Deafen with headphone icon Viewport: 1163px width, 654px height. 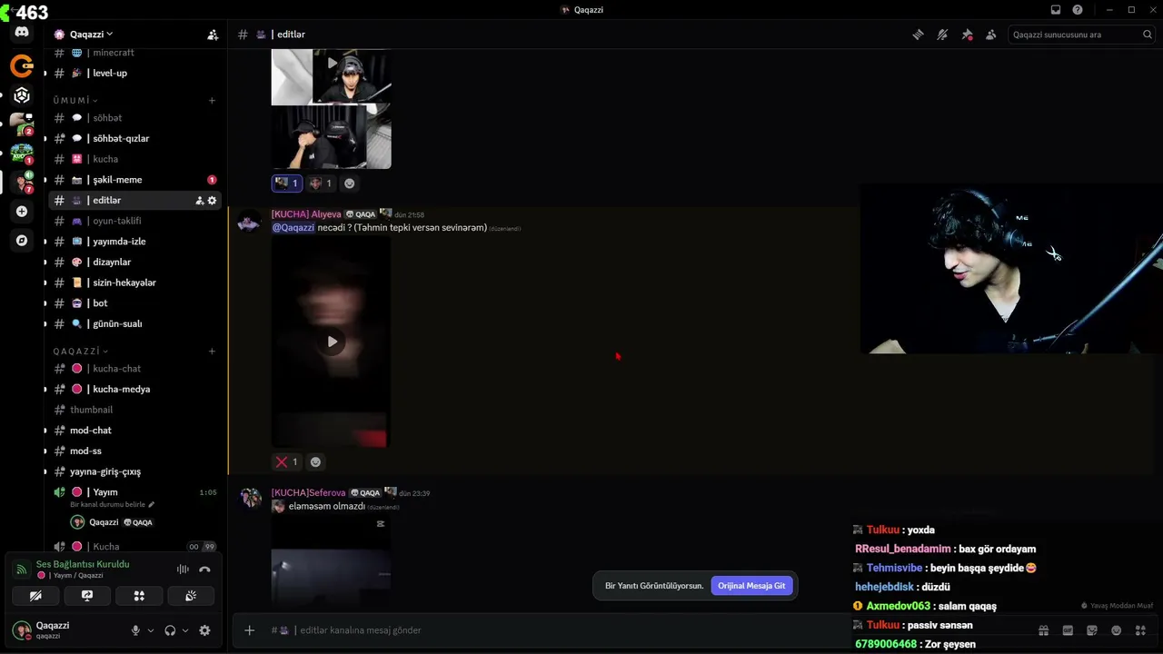click(x=170, y=630)
